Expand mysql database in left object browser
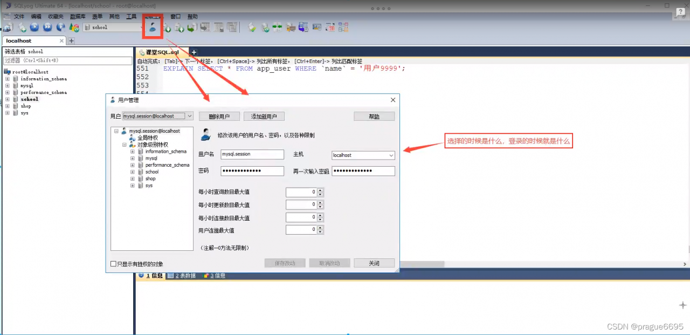Viewport: 690px width, 335px height. click(8, 86)
